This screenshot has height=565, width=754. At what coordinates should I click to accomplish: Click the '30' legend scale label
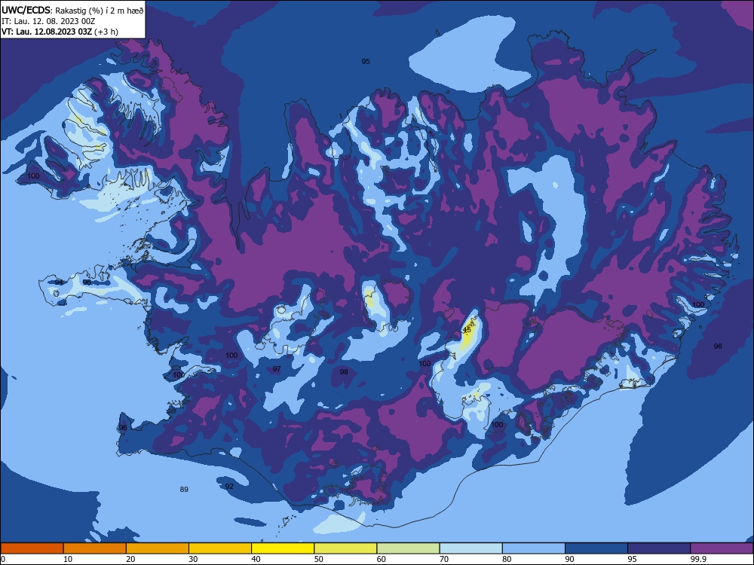pyautogui.click(x=193, y=559)
